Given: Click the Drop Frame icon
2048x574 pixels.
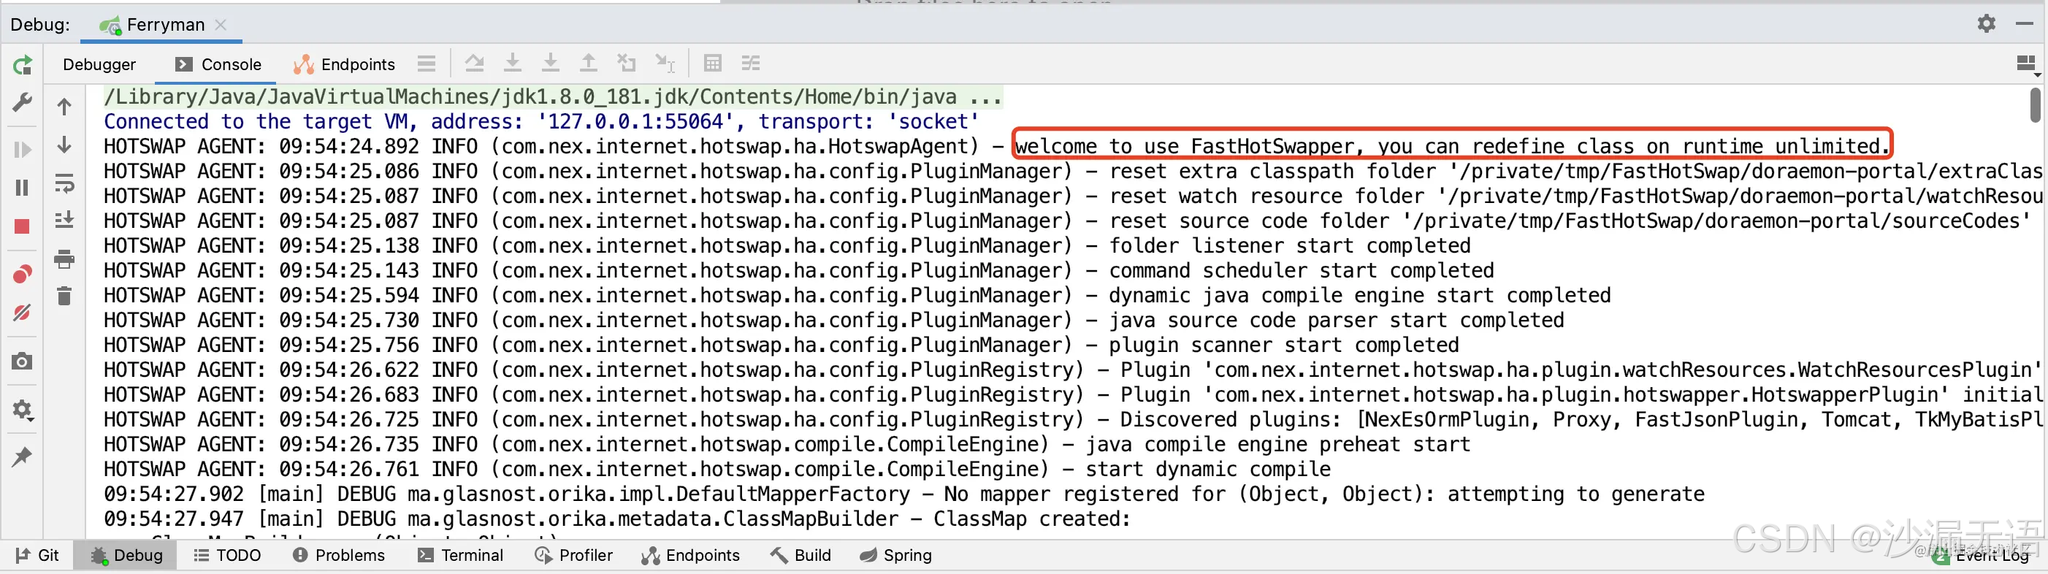Looking at the screenshot, I should pos(627,63).
